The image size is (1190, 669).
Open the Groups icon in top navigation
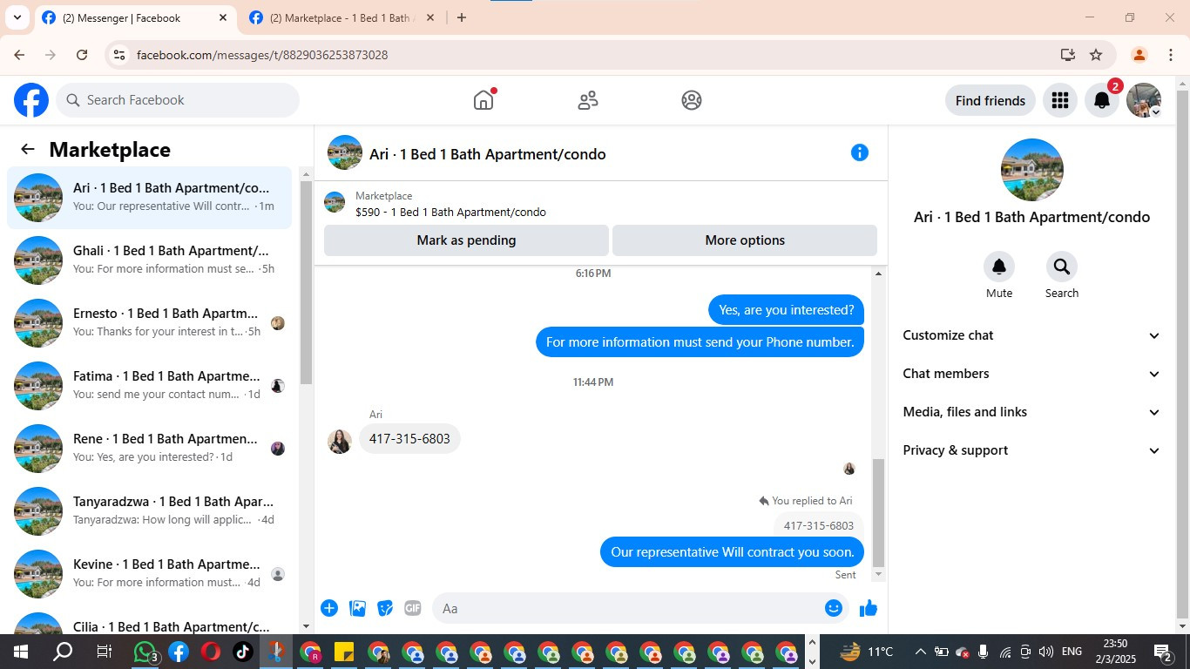692,100
